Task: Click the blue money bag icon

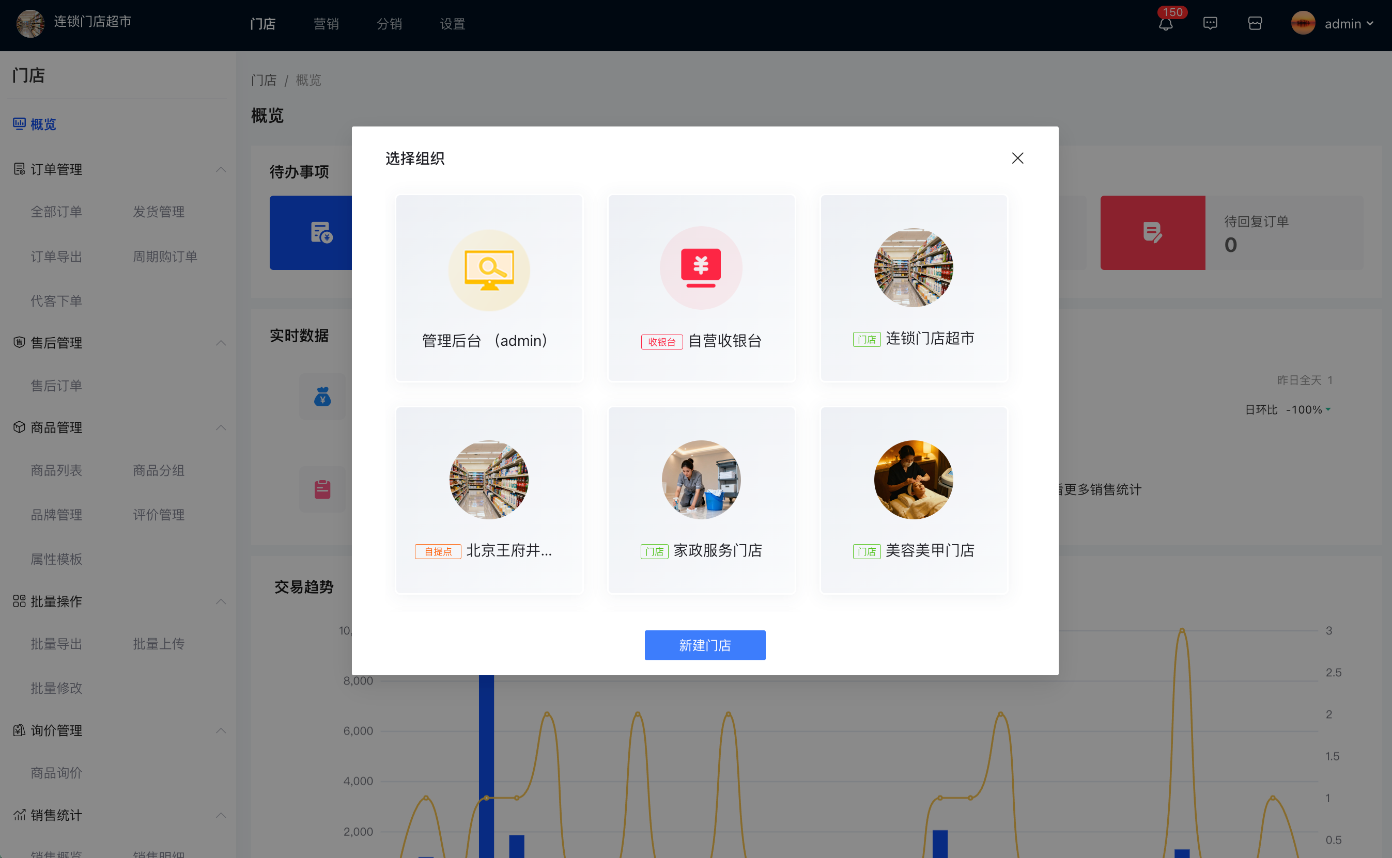Action: point(322,396)
